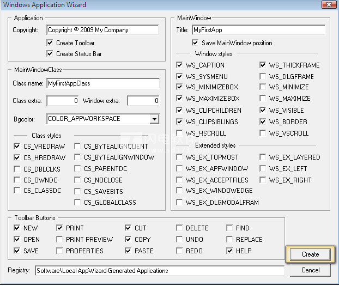Uncheck WS_CLIPSIBLINGS style
This screenshot has height=286, width=339.
(179, 121)
